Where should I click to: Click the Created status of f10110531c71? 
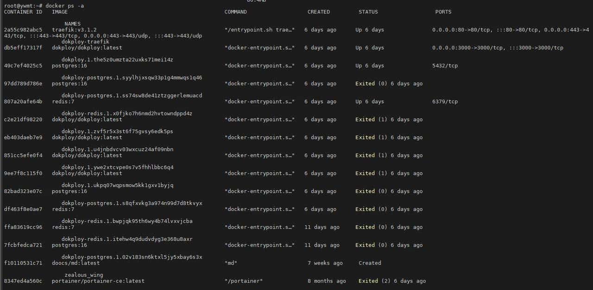tap(369, 263)
